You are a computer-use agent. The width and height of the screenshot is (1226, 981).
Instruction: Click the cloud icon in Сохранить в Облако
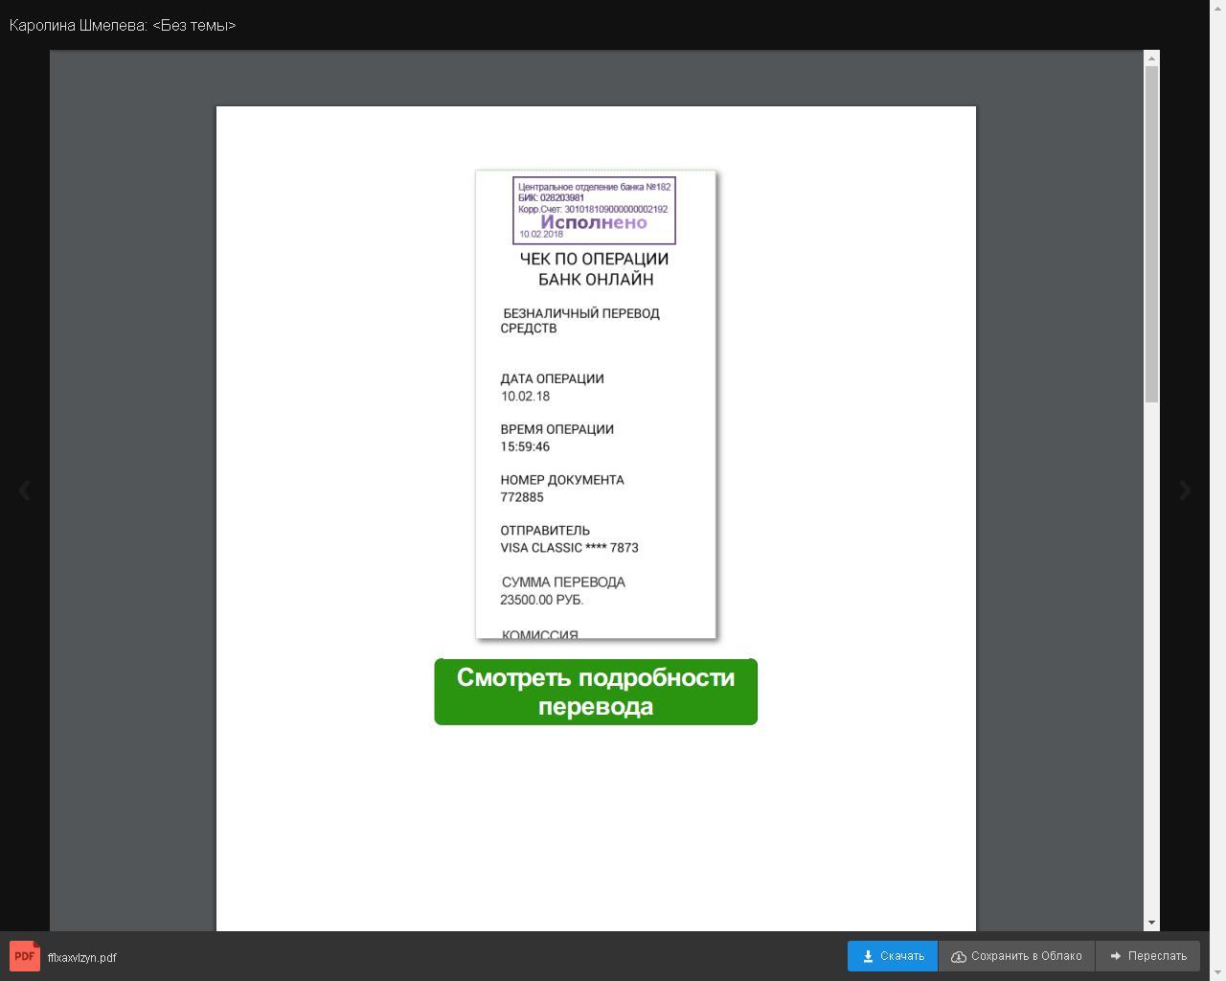tap(959, 956)
